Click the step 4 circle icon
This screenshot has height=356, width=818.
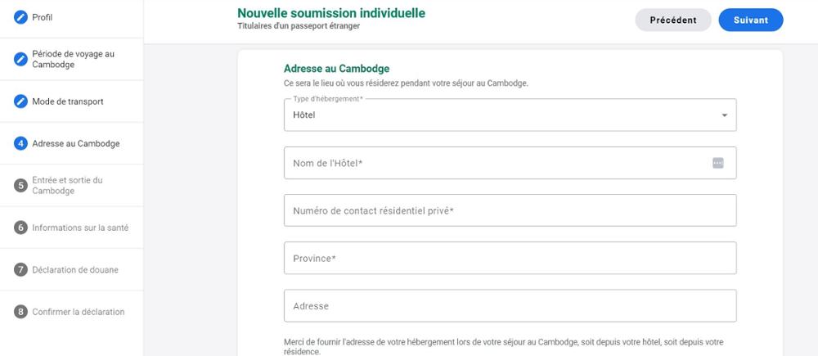pos(20,143)
